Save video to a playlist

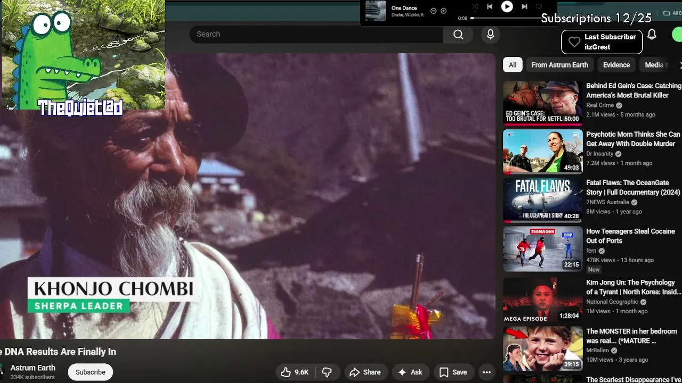coord(453,372)
